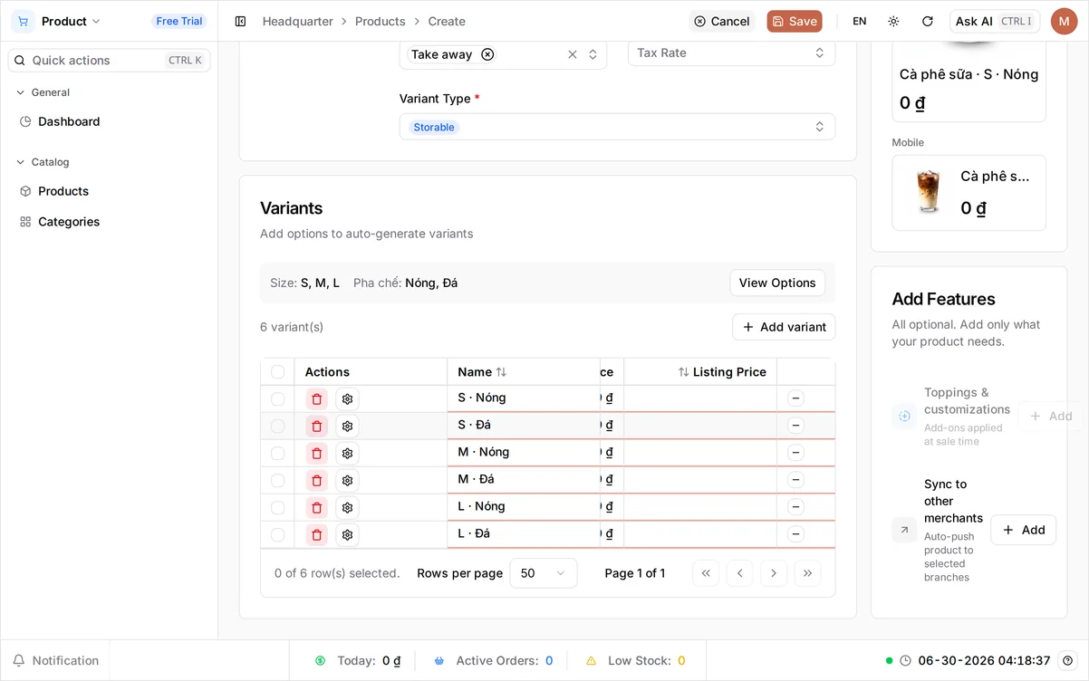Switch theme with the sun icon
This screenshot has width=1089, height=681.
[x=893, y=21]
